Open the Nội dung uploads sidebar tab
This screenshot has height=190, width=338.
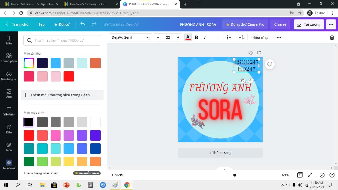pyautogui.click(x=9, y=76)
